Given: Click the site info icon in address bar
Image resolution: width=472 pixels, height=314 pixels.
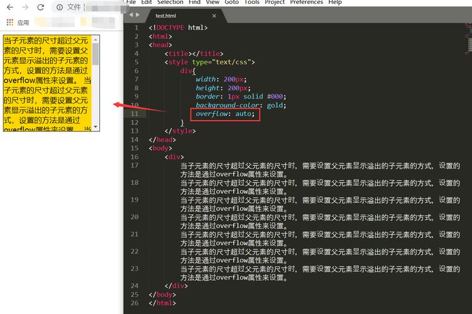Looking at the screenshot, I should click(60, 7).
